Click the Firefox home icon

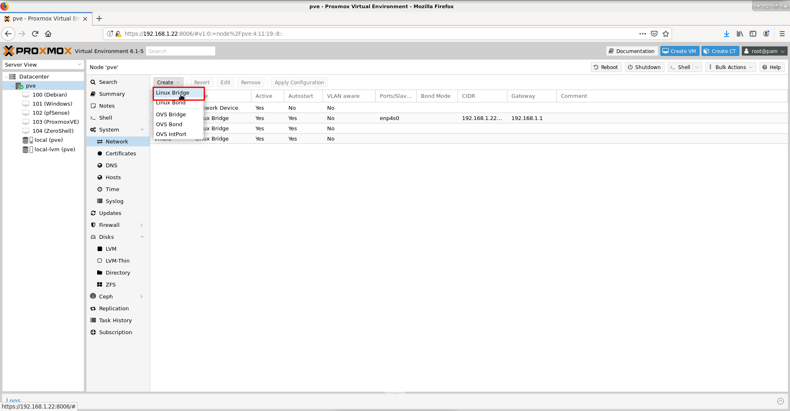click(48, 34)
